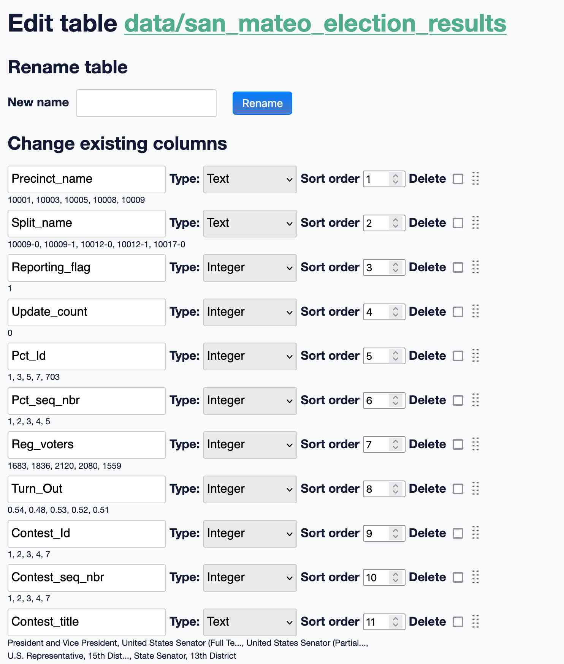Change the Type dropdown for Contest_Id
Viewport: 564px width, 664px height.
pos(250,534)
